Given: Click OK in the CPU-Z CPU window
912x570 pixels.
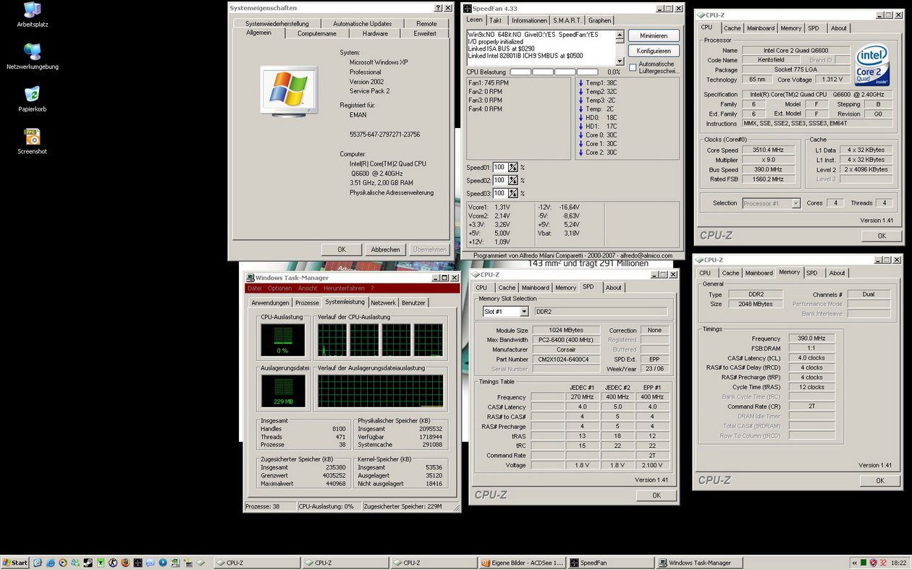Looking at the screenshot, I should click(x=882, y=236).
